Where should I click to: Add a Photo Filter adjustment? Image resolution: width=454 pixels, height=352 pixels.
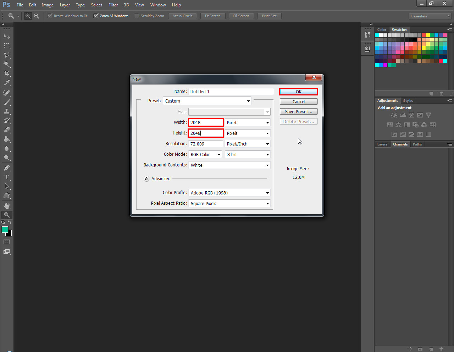[416, 125]
